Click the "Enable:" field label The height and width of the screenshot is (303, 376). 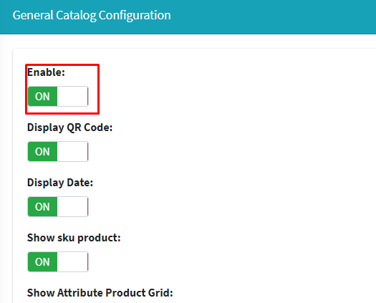coord(46,72)
